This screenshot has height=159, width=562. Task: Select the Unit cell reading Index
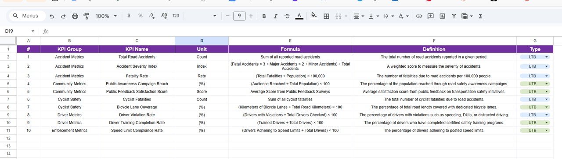click(202, 66)
